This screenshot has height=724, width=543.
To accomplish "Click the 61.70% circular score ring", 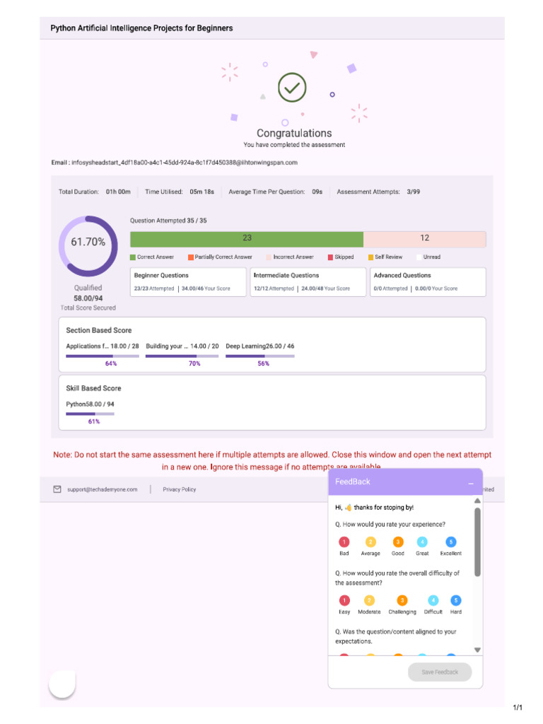I will [88, 245].
